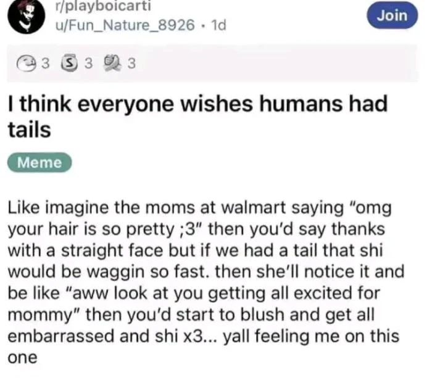Click the last word 'one' of the post
The width and height of the screenshot is (432, 378).
[22, 358]
